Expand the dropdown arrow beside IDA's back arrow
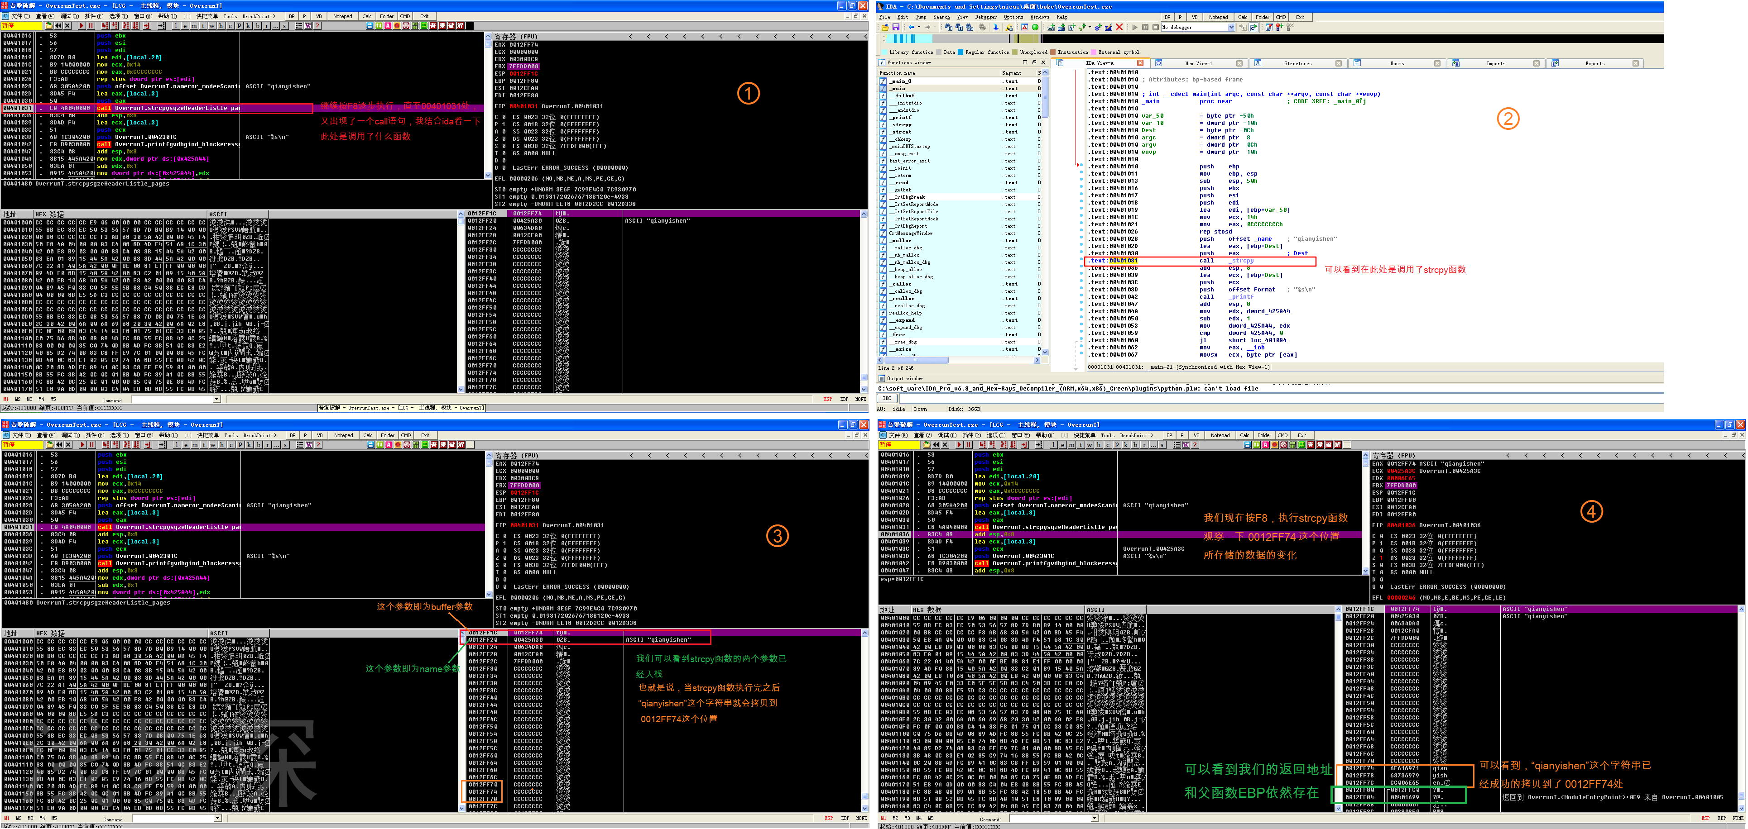 pyautogui.click(x=919, y=27)
